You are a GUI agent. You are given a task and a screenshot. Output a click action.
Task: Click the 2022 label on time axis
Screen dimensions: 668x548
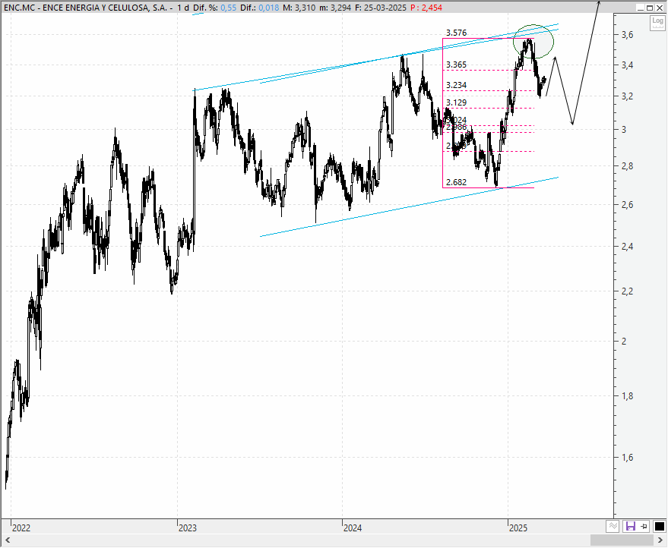21,528
